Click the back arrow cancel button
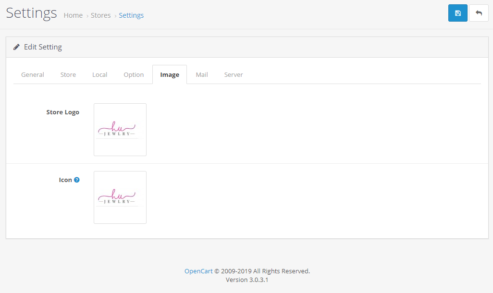Image resolution: width=493 pixels, height=293 pixels. click(x=479, y=13)
